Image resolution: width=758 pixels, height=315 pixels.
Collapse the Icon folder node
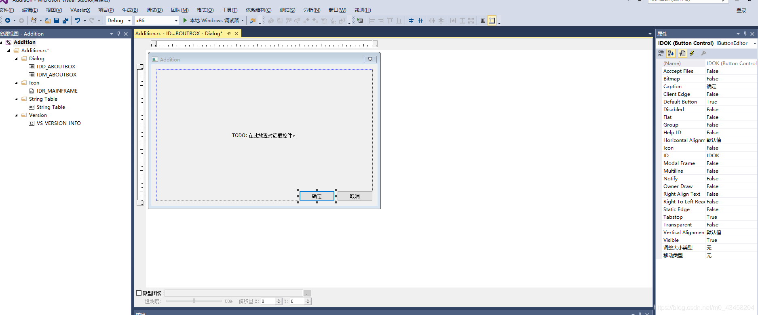pyautogui.click(x=17, y=83)
